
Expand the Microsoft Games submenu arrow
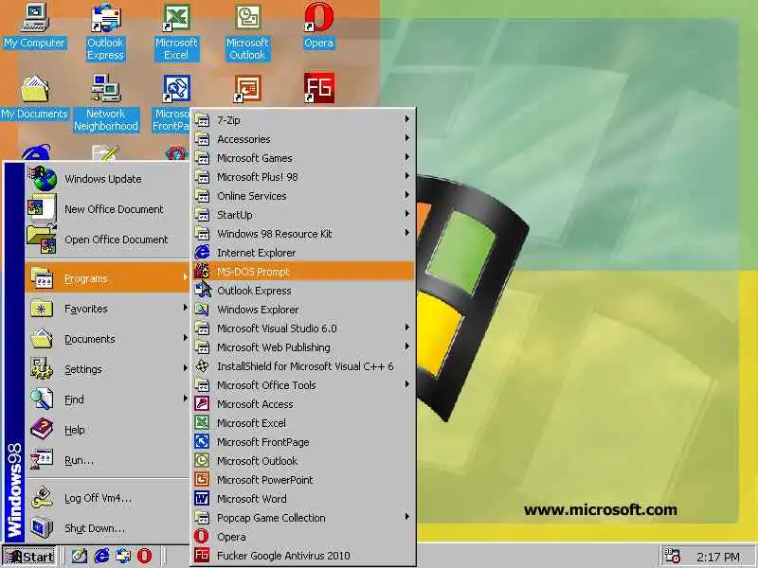pos(407,157)
